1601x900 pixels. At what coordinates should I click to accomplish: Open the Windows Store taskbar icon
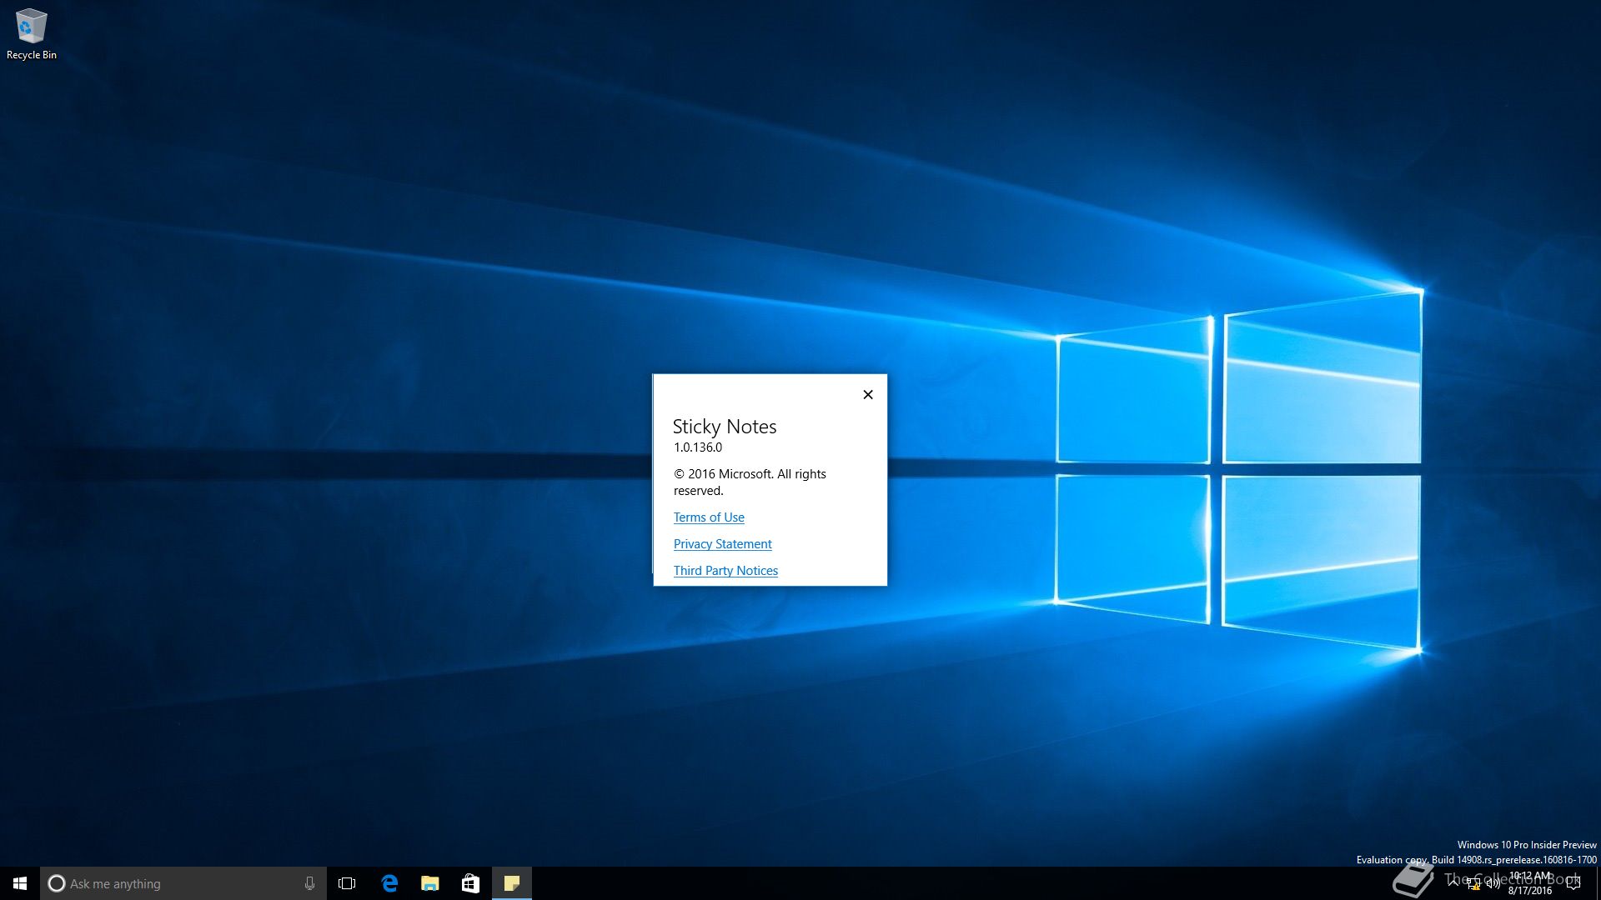[x=470, y=883]
